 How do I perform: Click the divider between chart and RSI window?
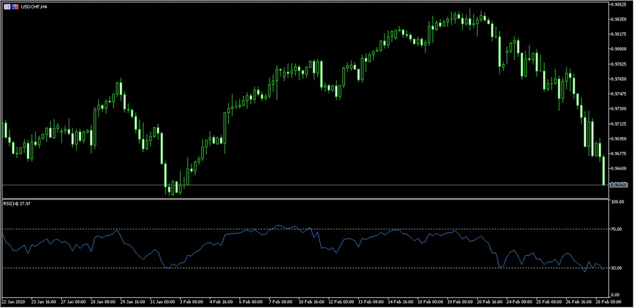304,198
